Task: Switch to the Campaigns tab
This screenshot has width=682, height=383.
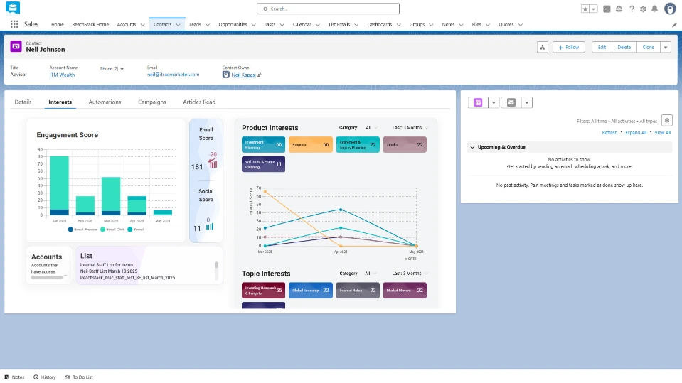Action: tap(151, 102)
